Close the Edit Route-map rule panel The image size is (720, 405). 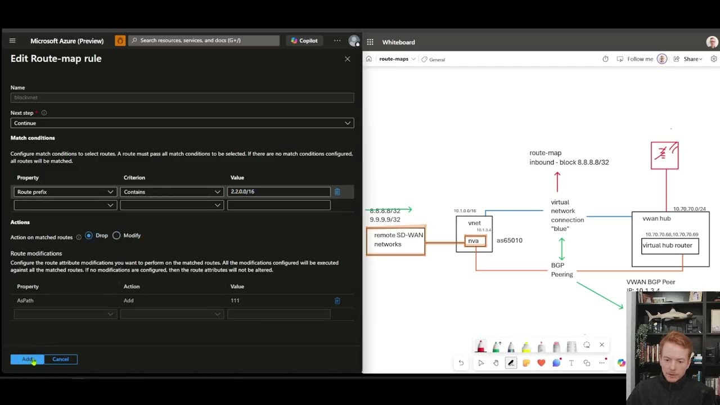[347, 58]
